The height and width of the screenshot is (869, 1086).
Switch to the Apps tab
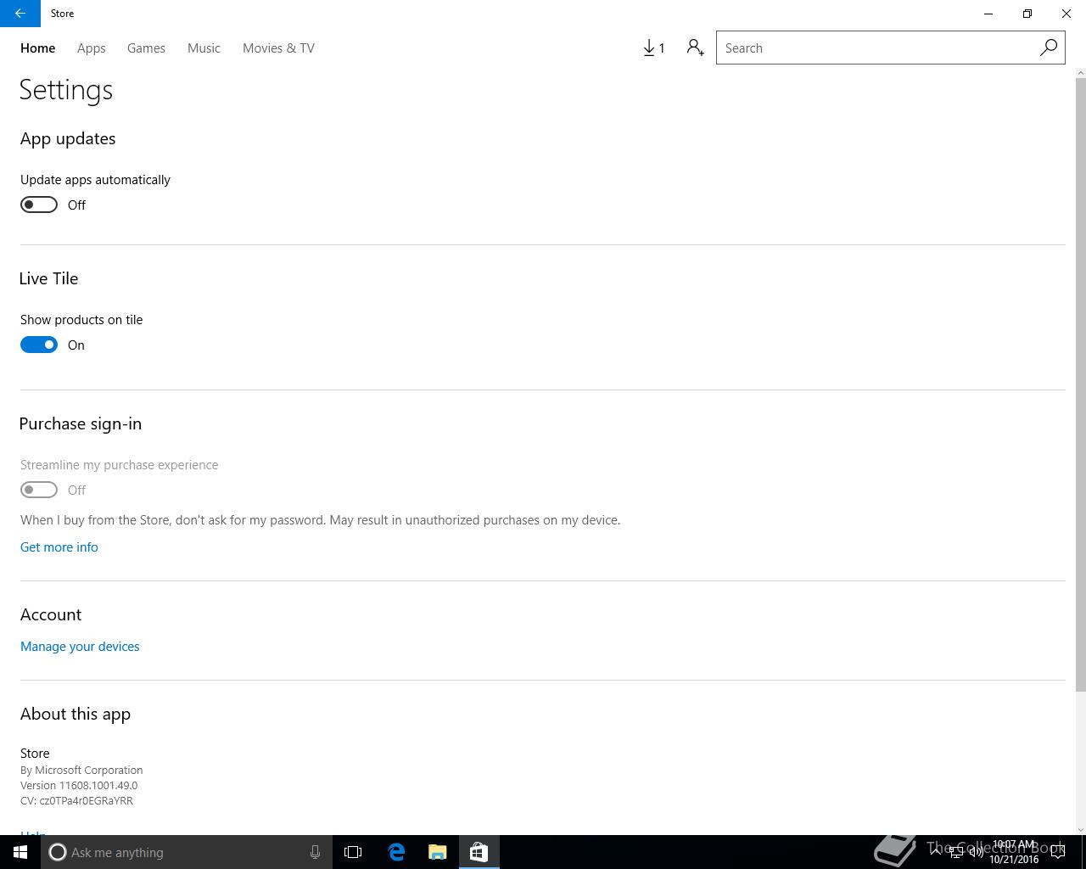[x=92, y=48]
